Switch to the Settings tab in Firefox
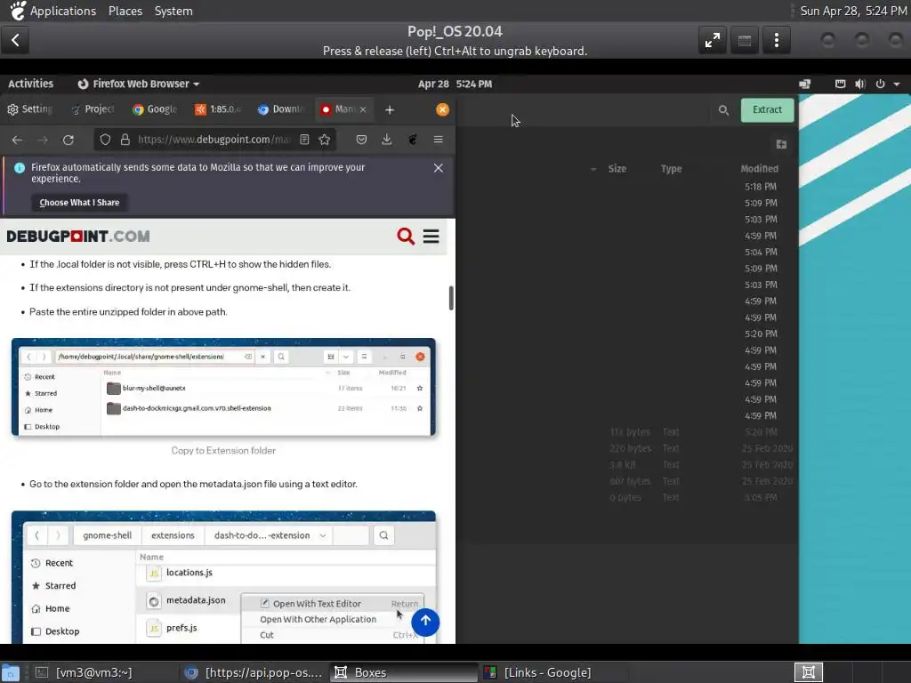 [30, 109]
